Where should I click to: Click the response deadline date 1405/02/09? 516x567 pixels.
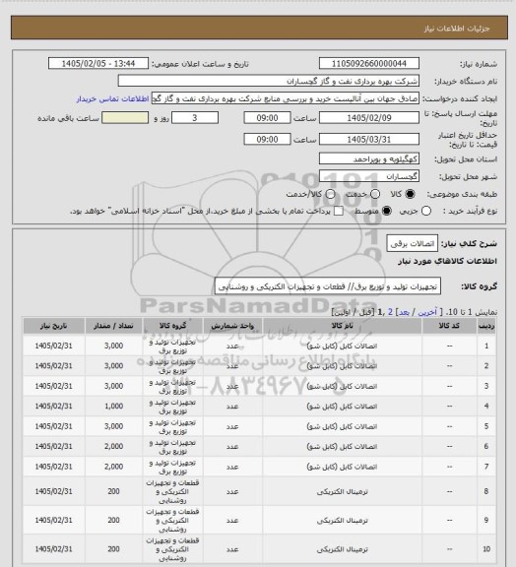point(369,118)
